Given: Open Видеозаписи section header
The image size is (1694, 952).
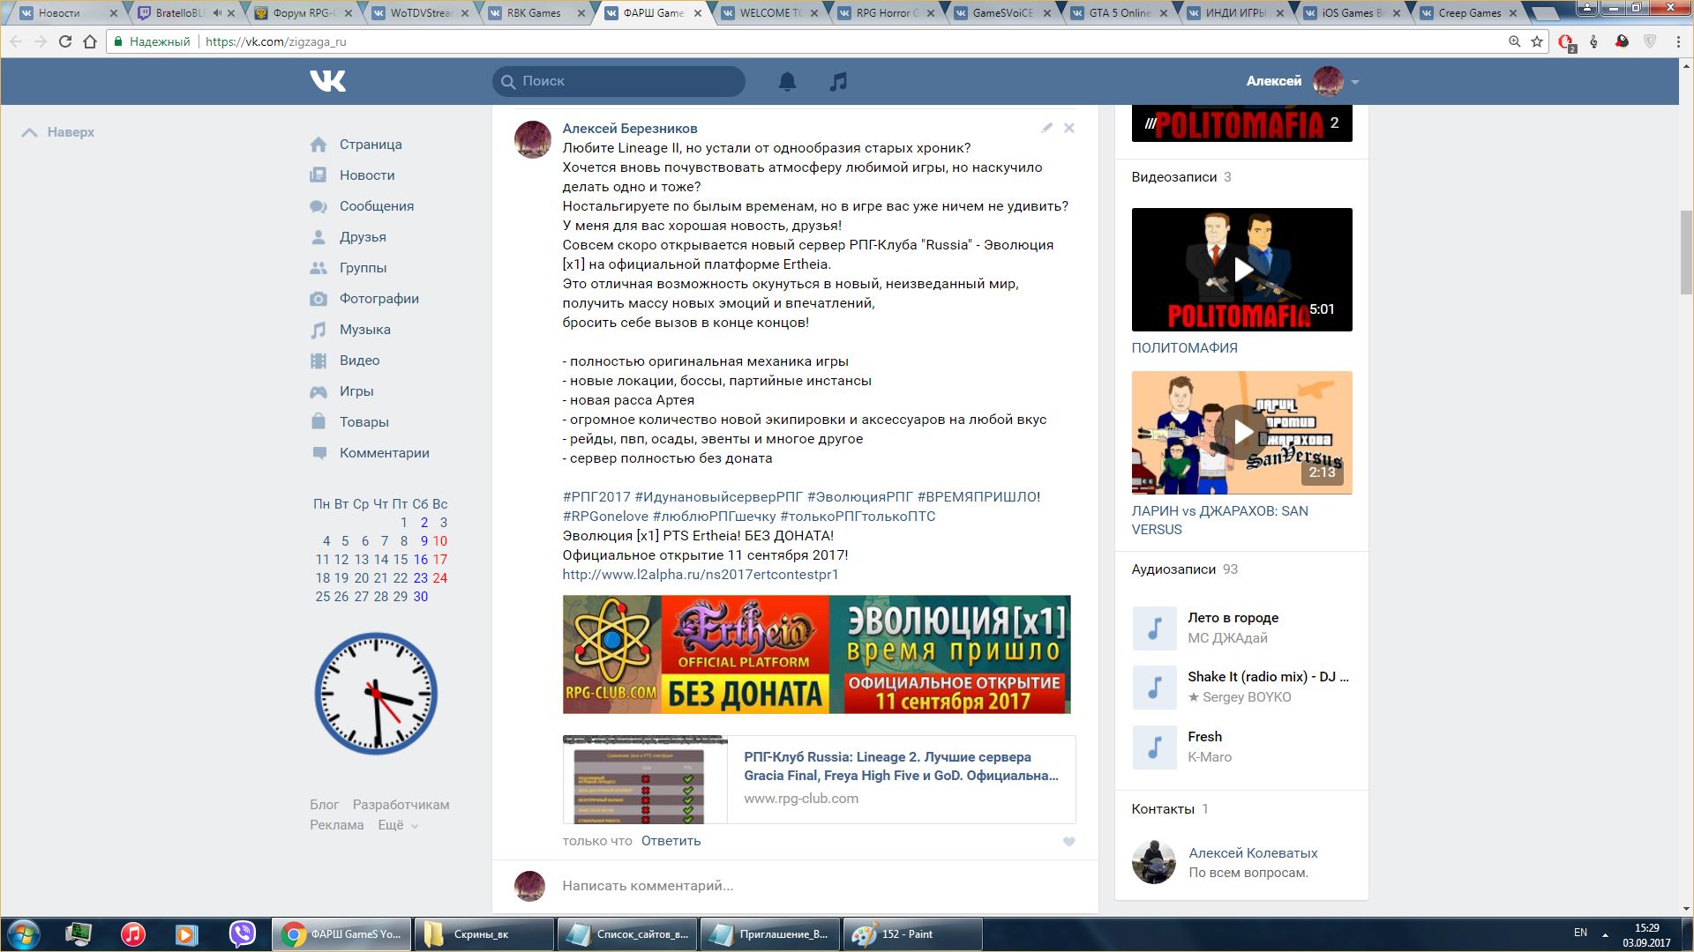Looking at the screenshot, I should 1181,177.
